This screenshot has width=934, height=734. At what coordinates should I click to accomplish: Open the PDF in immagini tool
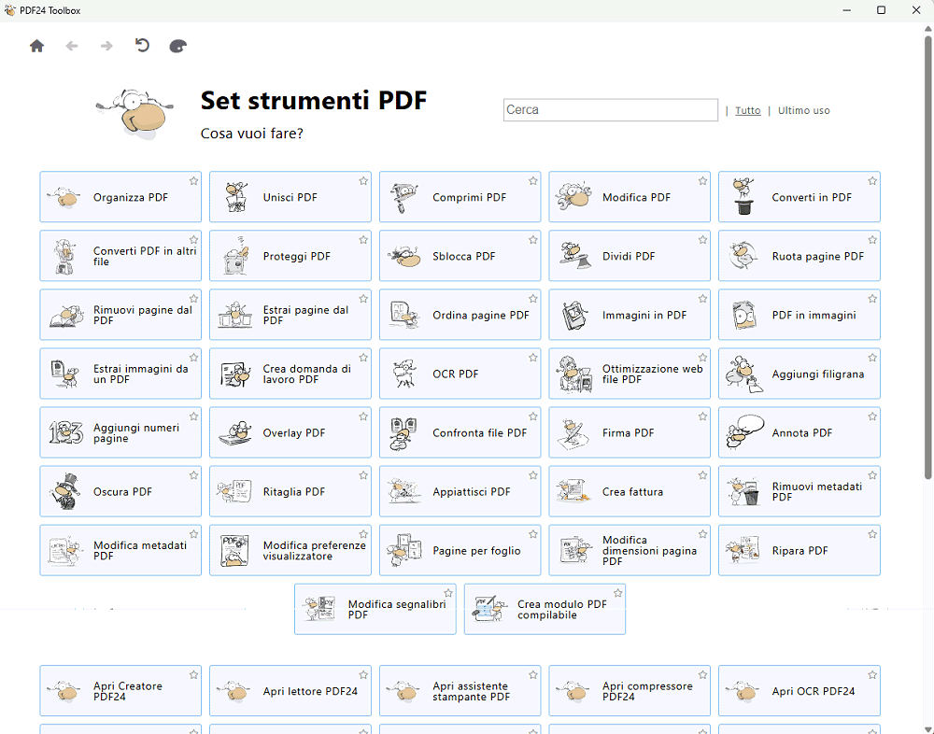click(800, 315)
